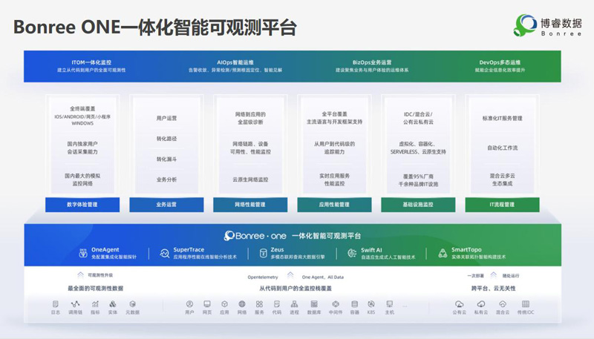Click the 全终端覆盖 text
This screenshot has height=339, width=594.
click(x=82, y=108)
